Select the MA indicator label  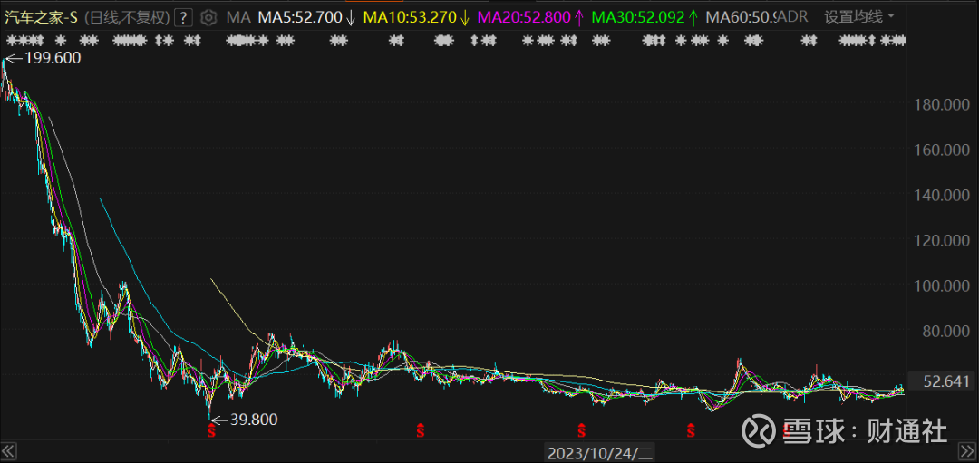238,17
